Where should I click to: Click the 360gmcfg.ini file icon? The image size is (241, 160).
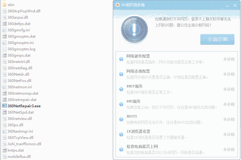click(5, 30)
